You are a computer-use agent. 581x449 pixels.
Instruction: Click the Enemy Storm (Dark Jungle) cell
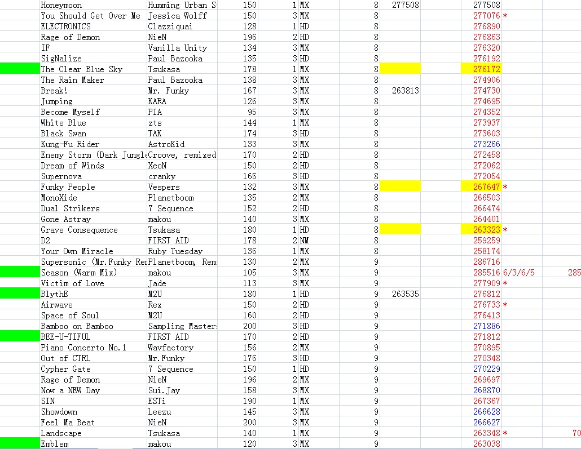(93, 155)
